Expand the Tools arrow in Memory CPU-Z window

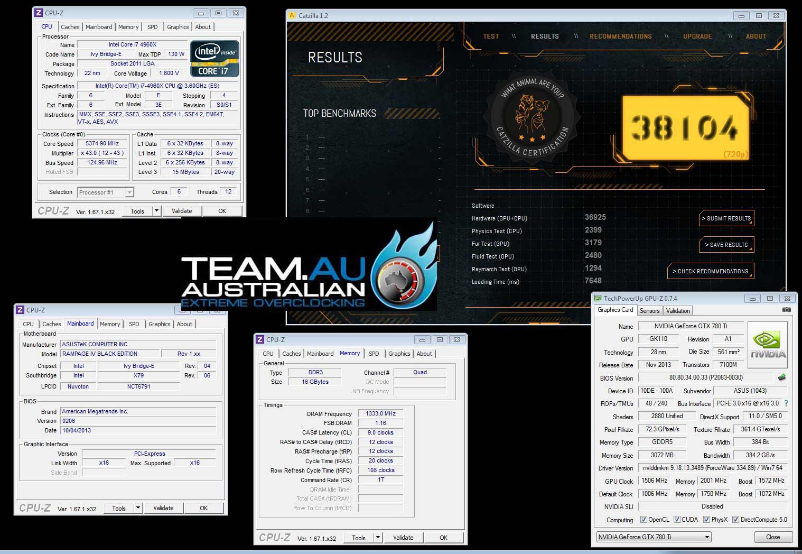click(x=378, y=538)
